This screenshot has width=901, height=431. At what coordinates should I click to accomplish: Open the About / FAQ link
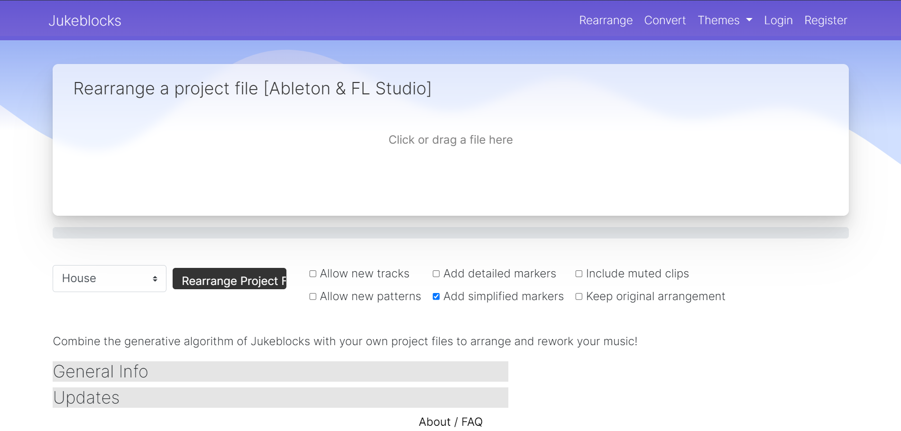450,422
